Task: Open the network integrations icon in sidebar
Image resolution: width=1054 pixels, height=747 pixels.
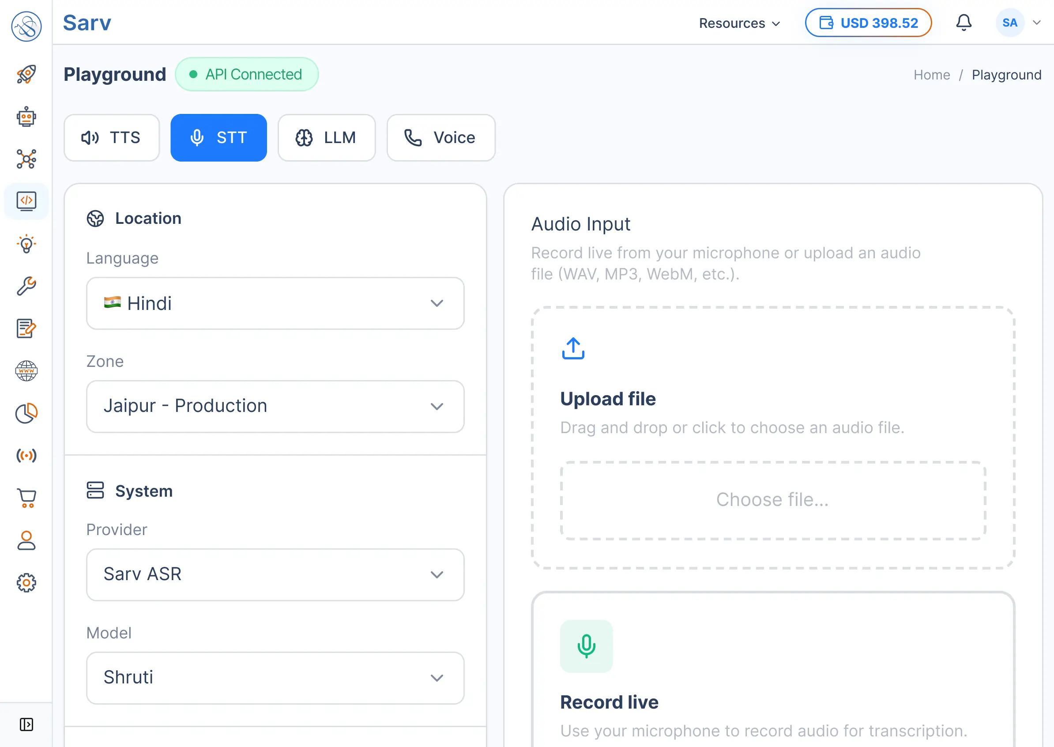Action: [x=26, y=158]
